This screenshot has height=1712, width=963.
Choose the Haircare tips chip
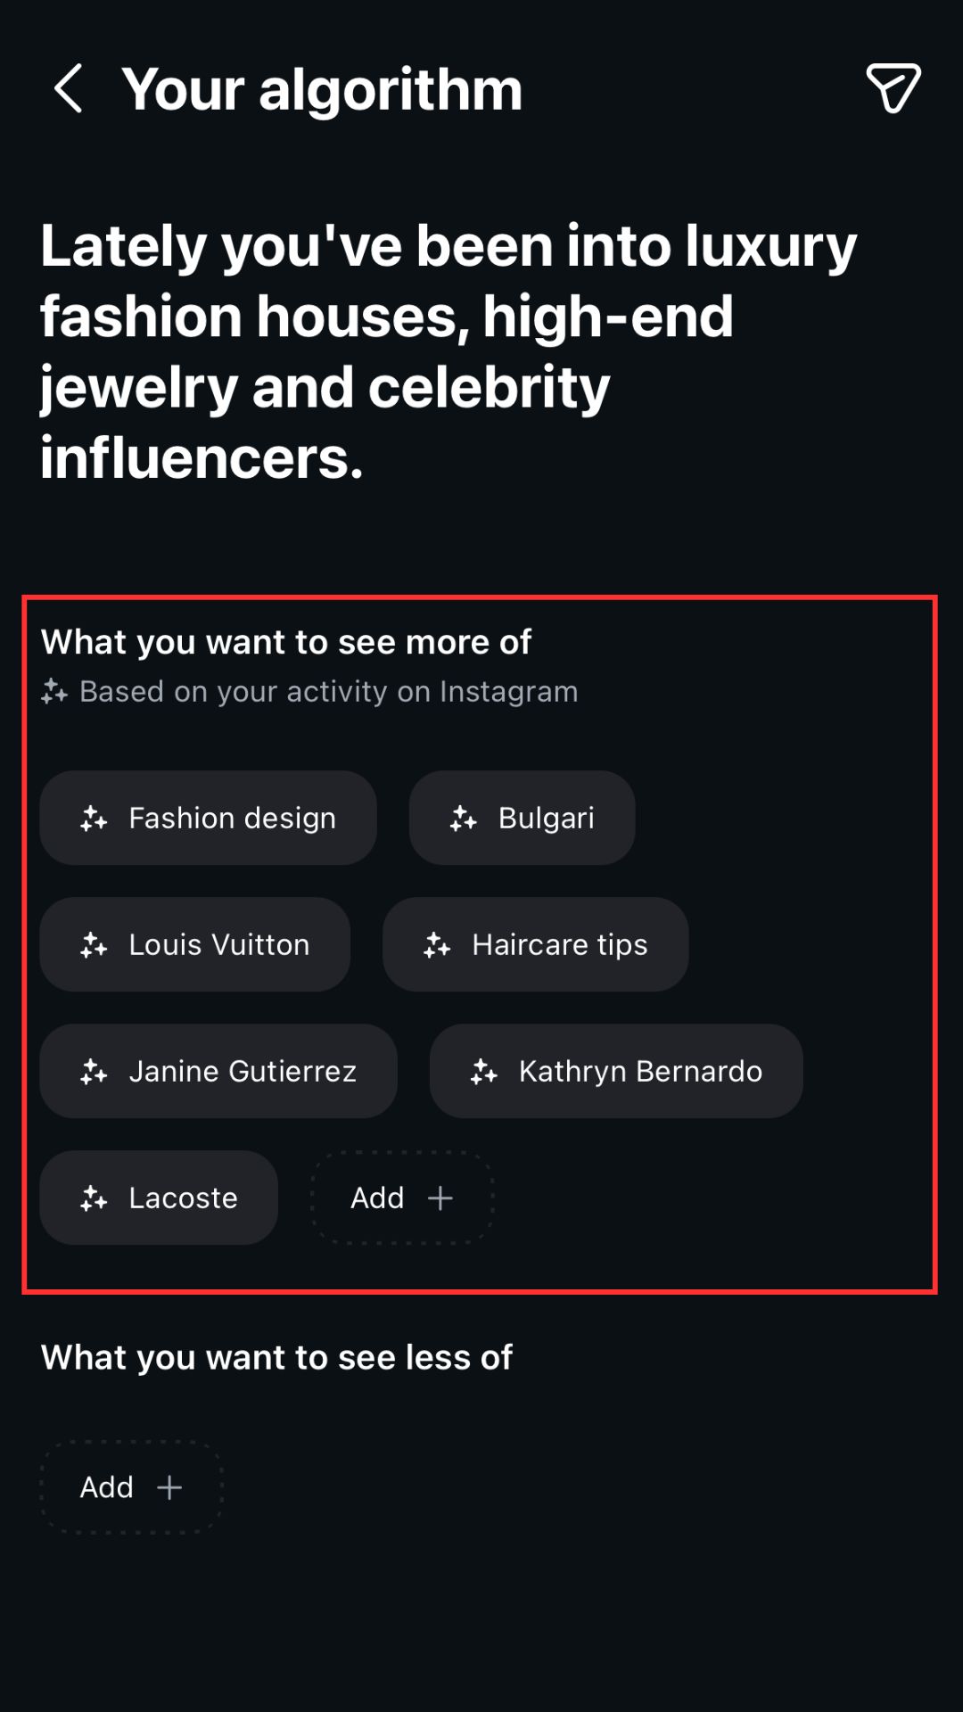tap(559, 944)
